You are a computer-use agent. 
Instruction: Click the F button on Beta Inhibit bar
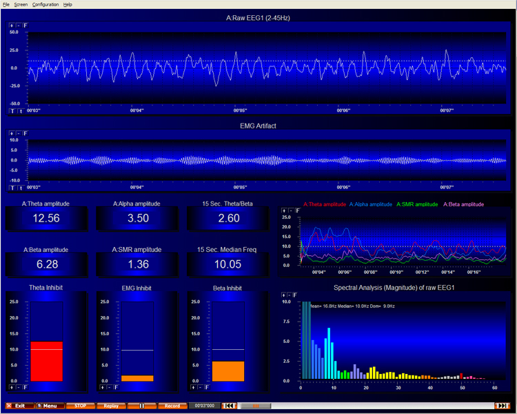(x=208, y=387)
